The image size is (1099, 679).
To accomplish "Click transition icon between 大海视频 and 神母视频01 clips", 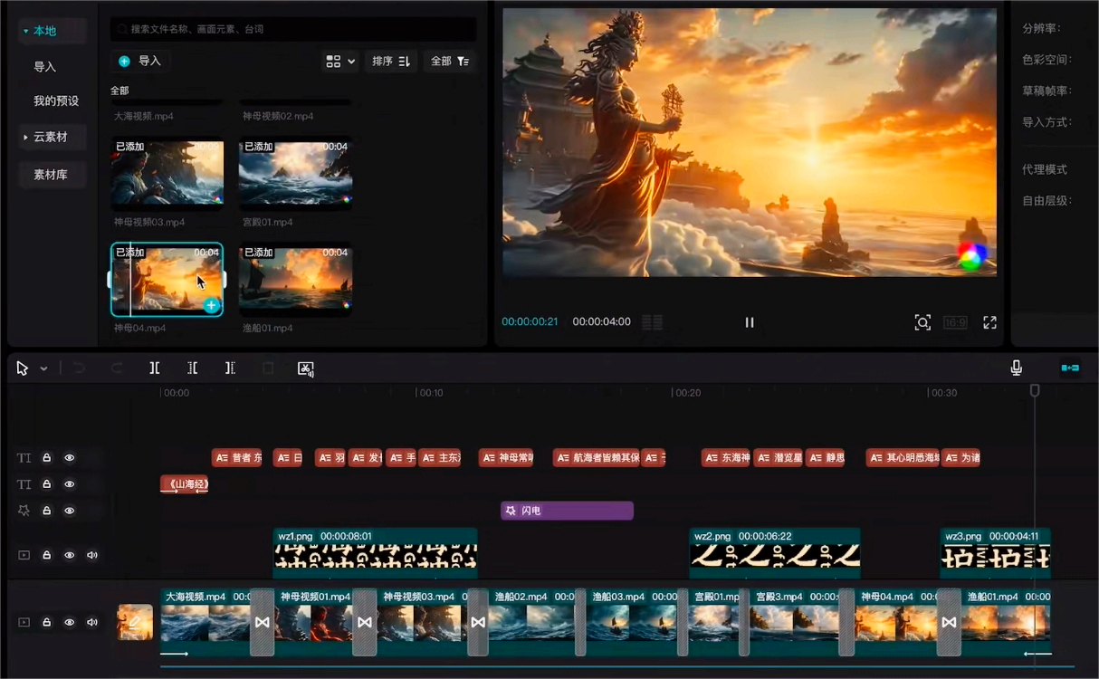I will (262, 623).
